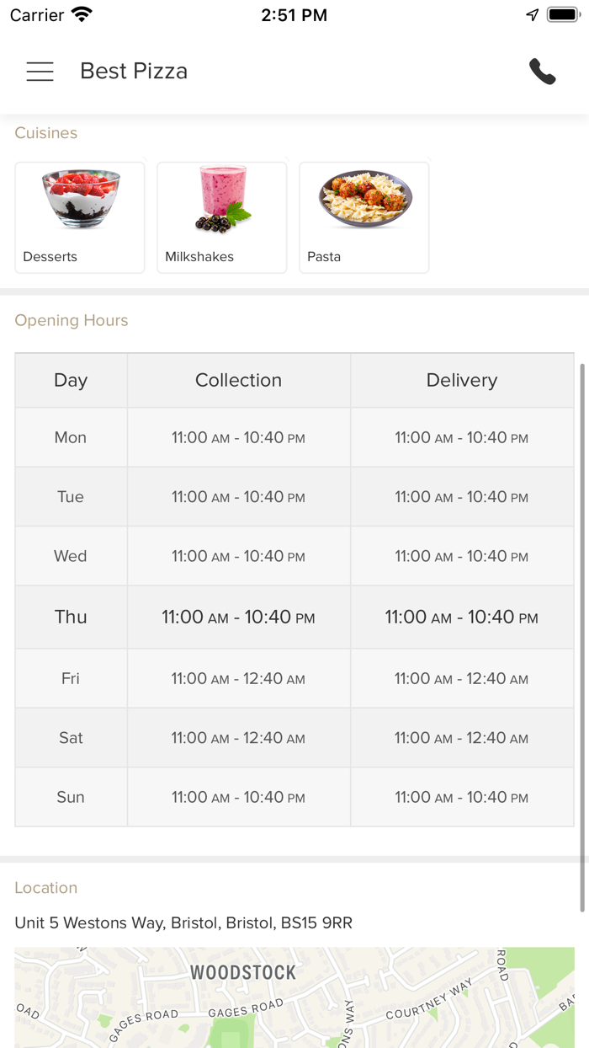Click the vertical scrollbar on right
The image size is (589, 1048).
pyautogui.click(x=581, y=637)
